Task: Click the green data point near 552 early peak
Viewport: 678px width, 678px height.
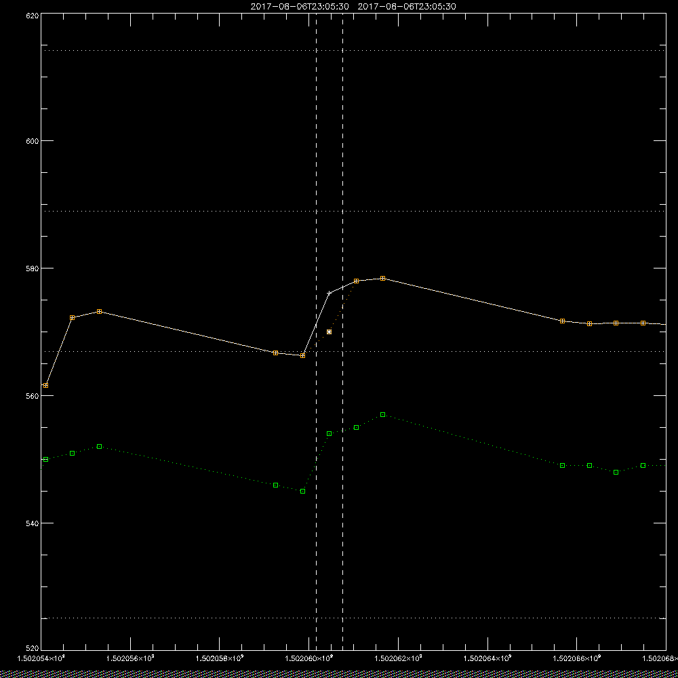Action: click(100, 446)
